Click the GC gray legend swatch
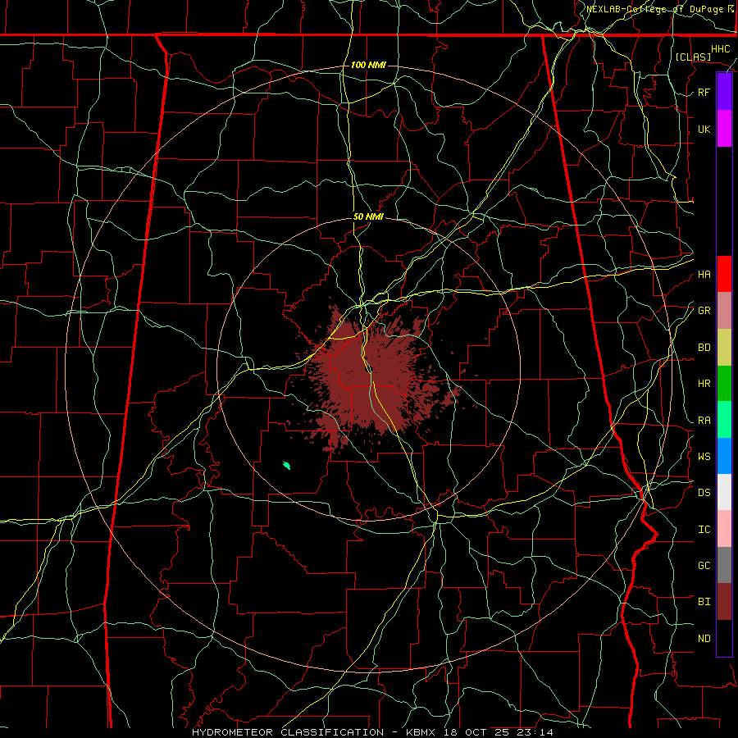 (724, 565)
